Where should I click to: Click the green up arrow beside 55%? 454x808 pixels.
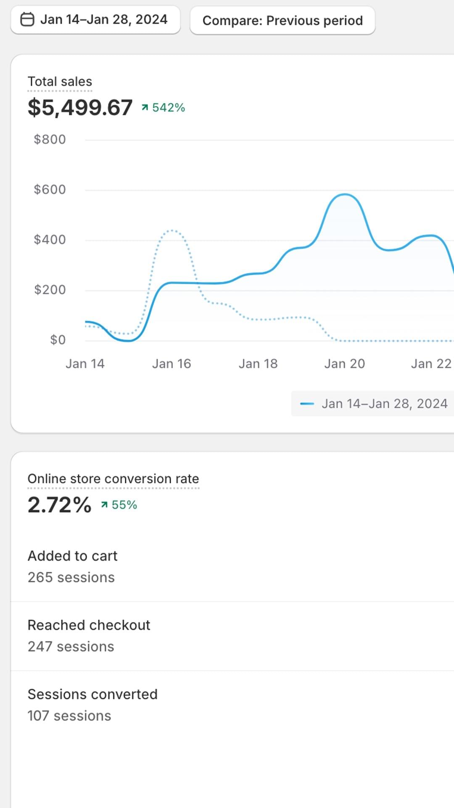105,505
